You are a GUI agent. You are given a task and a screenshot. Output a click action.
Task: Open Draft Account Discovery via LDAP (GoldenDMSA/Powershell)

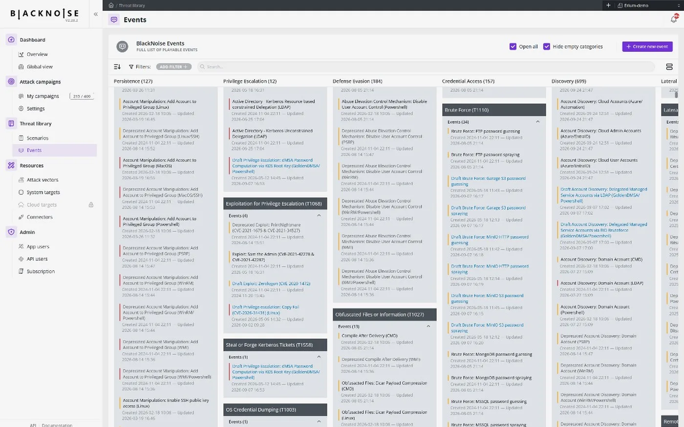(603, 195)
